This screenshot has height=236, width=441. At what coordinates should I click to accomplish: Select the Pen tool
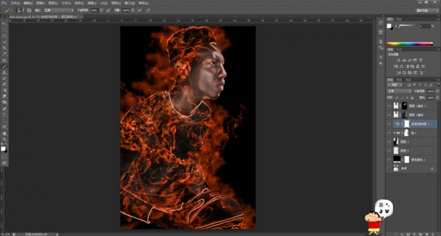[4, 109]
